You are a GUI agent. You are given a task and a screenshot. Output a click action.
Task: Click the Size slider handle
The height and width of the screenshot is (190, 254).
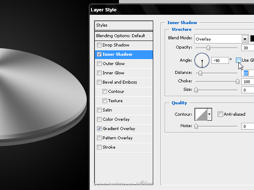[x=196, y=90]
